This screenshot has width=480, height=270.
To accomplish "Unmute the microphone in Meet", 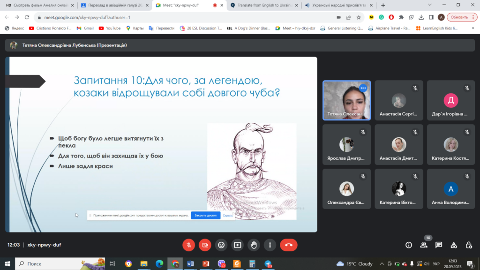I will [x=188, y=245].
